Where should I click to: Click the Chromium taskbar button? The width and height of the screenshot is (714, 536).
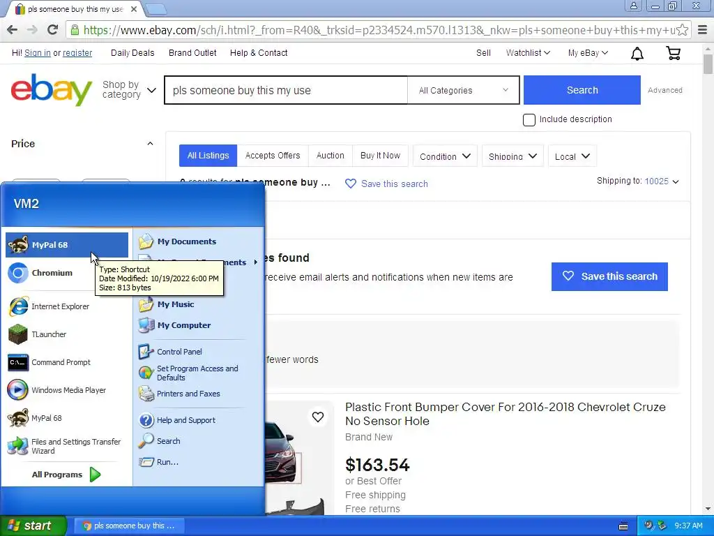click(129, 526)
